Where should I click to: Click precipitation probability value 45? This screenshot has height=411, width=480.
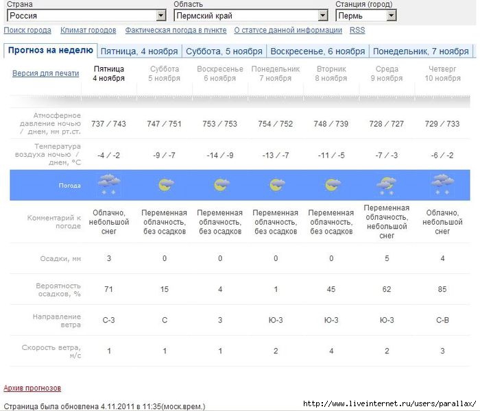pyautogui.click(x=331, y=289)
